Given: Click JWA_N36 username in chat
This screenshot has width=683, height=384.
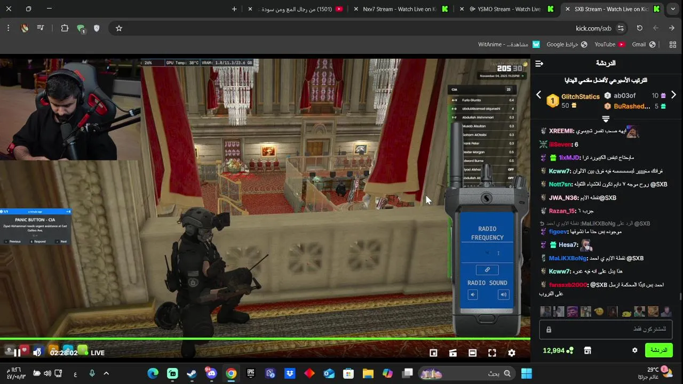Looking at the screenshot, I should [x=564, y=198].
